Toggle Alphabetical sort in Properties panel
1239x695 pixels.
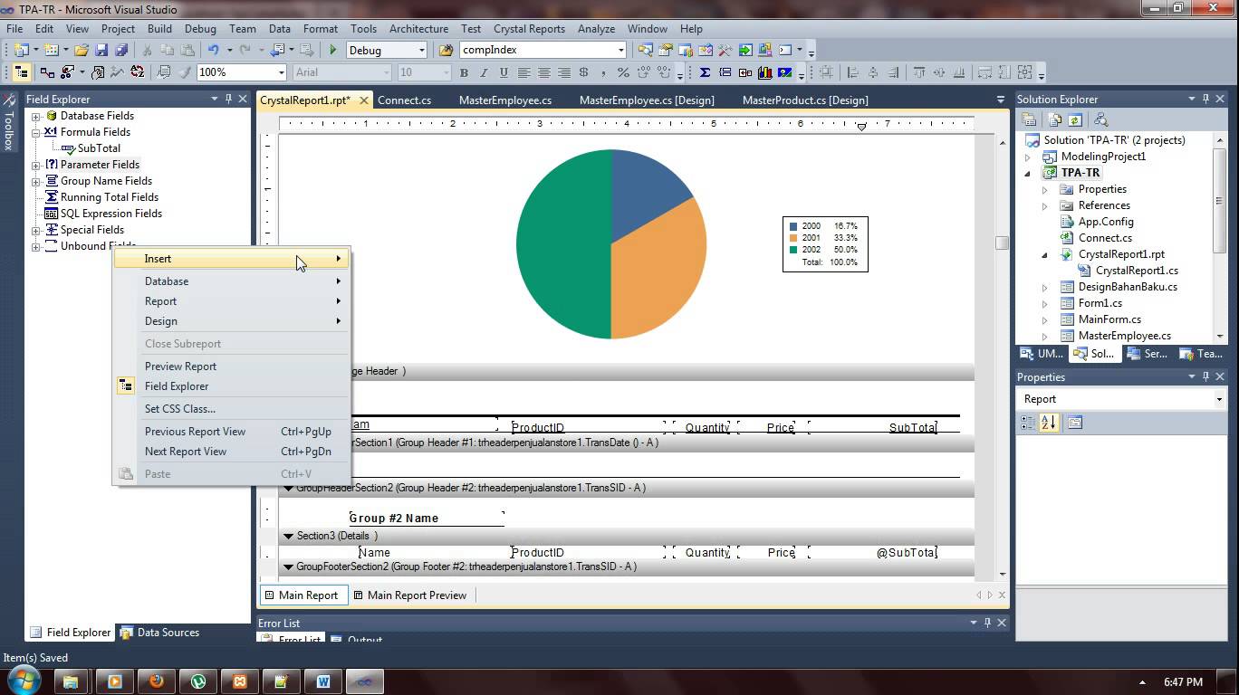(x=1049, y=423)
